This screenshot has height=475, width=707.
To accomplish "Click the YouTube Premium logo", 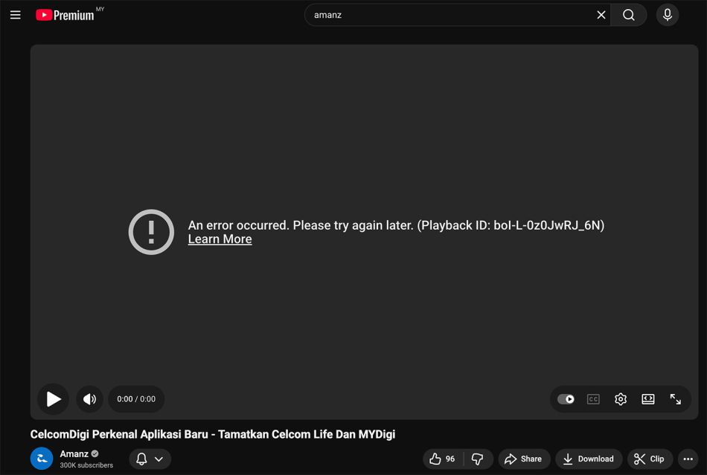I will coord(67,14).
